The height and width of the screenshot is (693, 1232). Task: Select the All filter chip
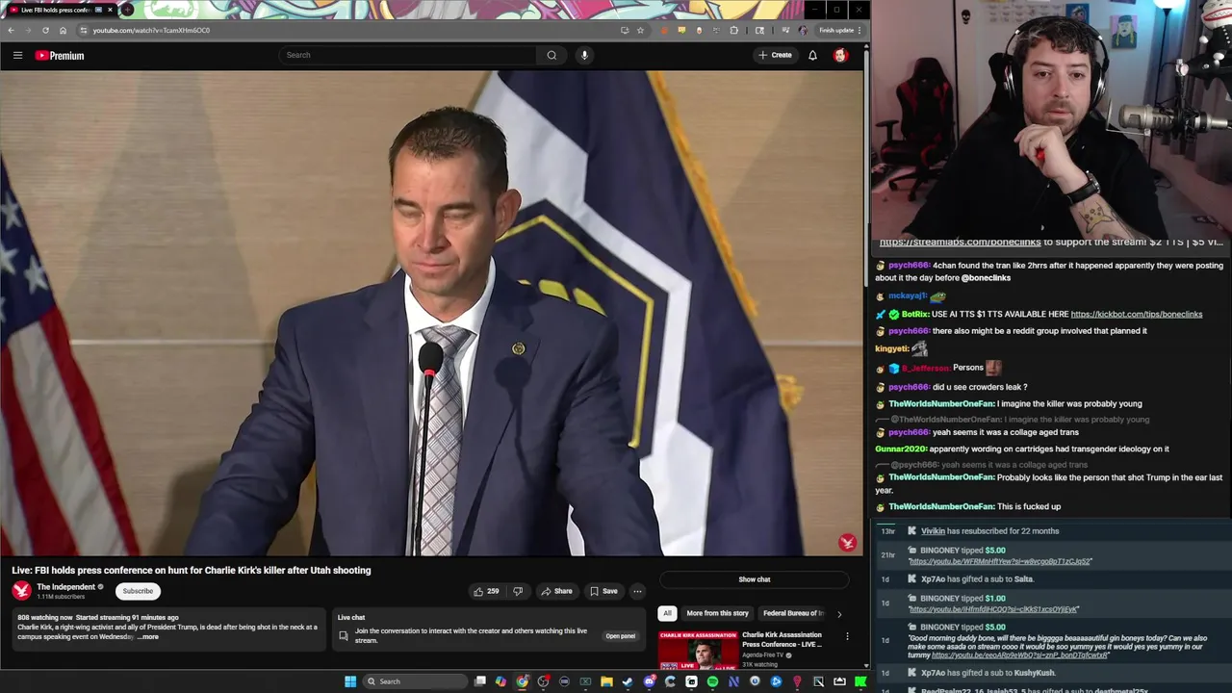(x=667, y=613)
